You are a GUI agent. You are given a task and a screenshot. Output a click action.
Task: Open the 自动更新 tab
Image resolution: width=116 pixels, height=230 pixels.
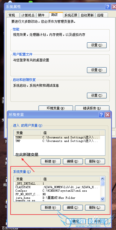click(87, 15)
